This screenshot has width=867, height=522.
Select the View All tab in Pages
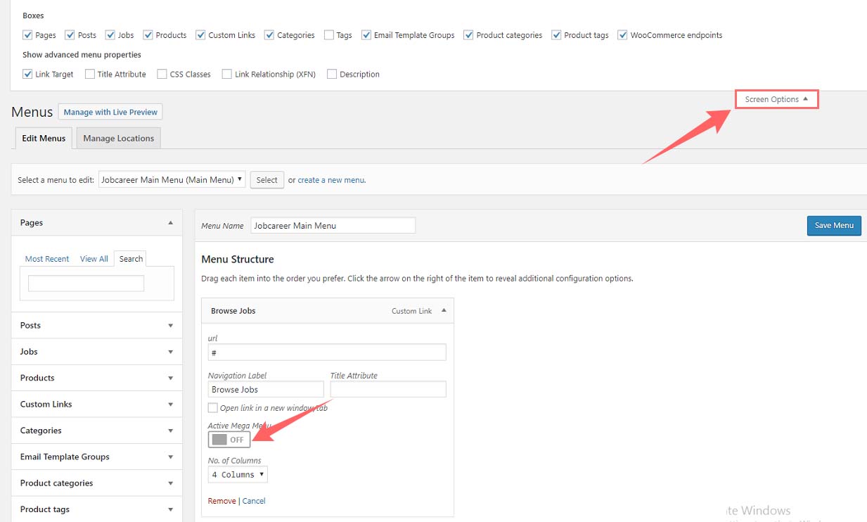(94, 259)
